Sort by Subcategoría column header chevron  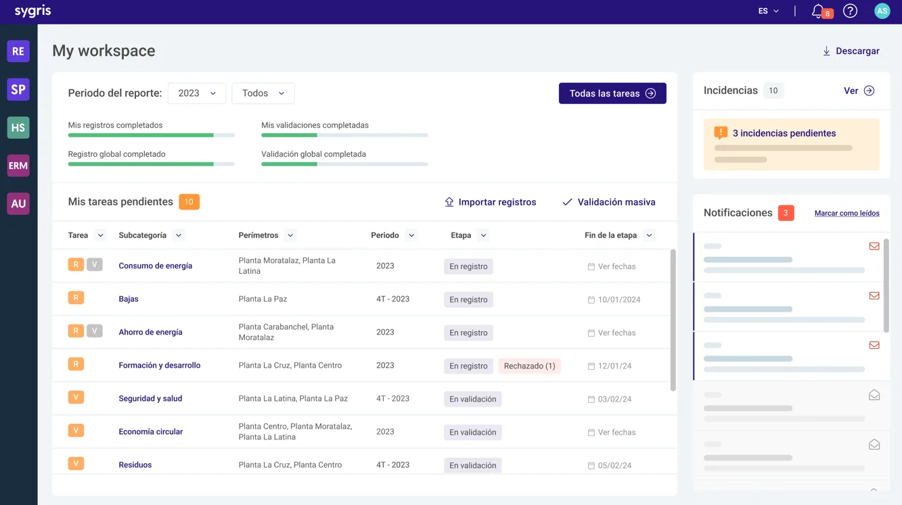click(179, 235)
